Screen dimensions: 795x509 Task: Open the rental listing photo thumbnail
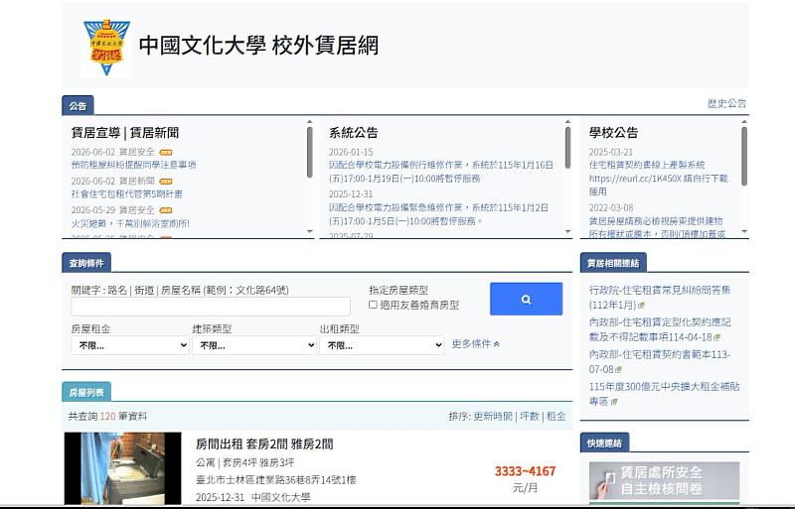coord(122,468)
